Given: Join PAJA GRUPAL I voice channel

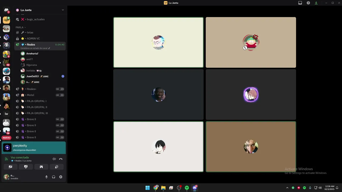Looking at the screenshot, I should pos(40,101).
